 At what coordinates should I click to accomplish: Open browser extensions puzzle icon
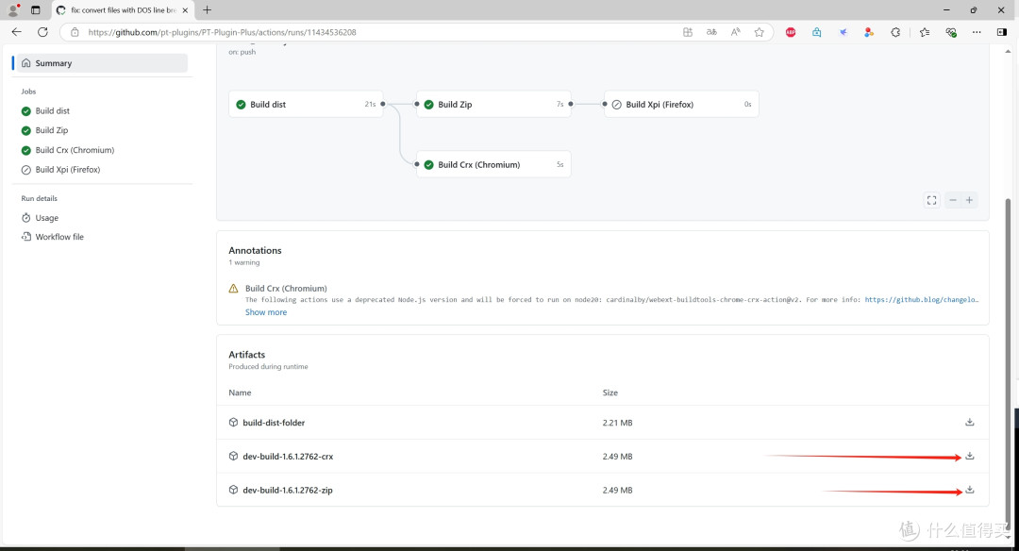click(x=895, y=32)
